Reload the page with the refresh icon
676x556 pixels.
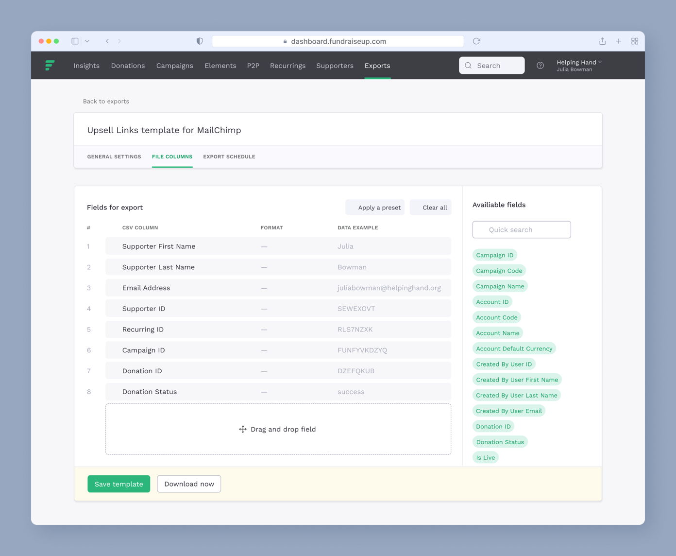pyautogui.click(x=476, y=41)
